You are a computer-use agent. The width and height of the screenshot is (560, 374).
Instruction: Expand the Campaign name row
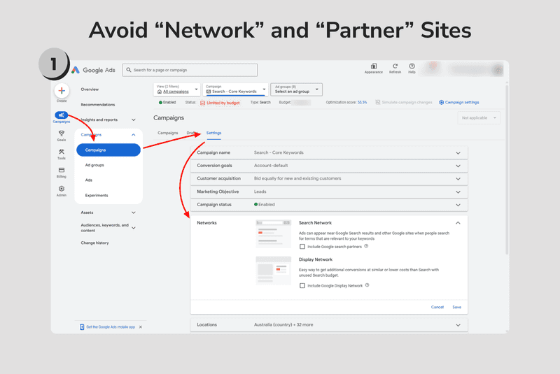(329, 152)
